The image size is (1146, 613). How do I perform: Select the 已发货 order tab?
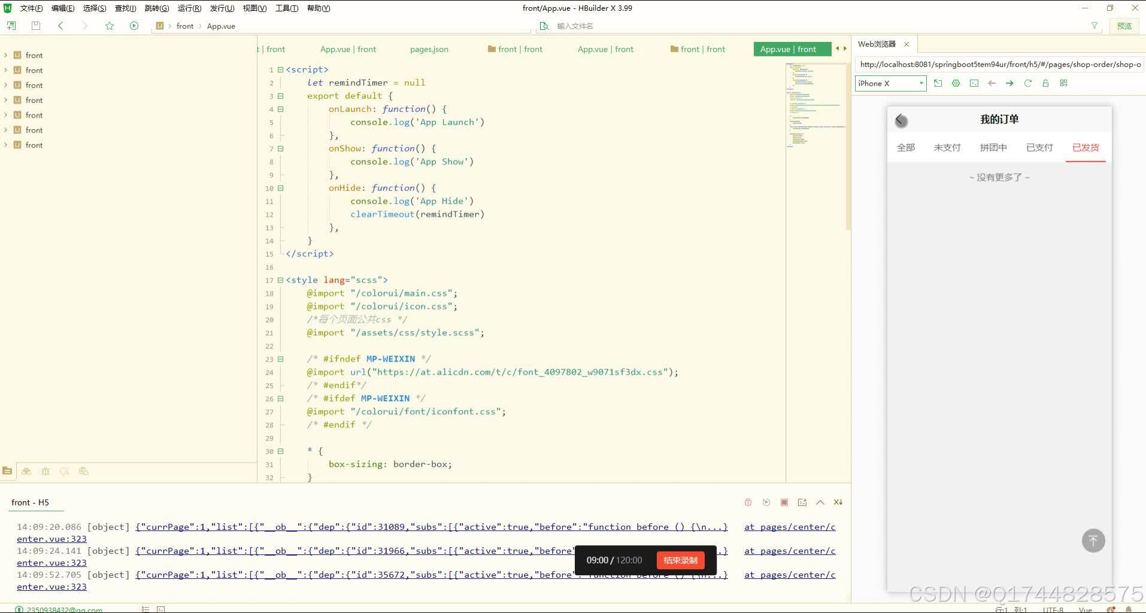click(1086, 147)
